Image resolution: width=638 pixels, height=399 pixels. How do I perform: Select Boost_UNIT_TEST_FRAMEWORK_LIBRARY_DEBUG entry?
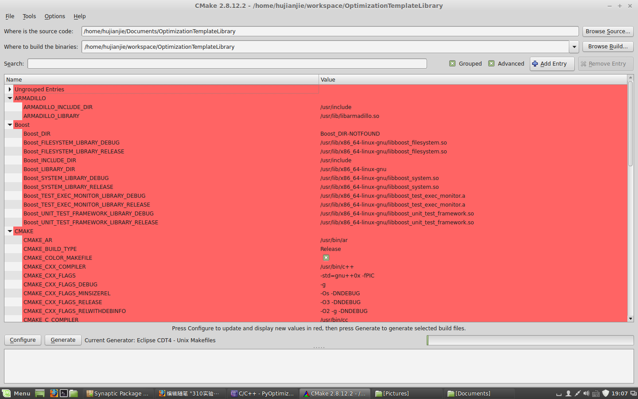click(x=89, y=213)
